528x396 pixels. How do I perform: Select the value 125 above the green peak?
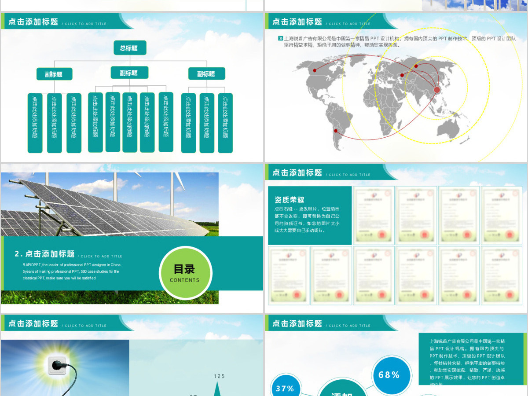click(x=219, y=376)
